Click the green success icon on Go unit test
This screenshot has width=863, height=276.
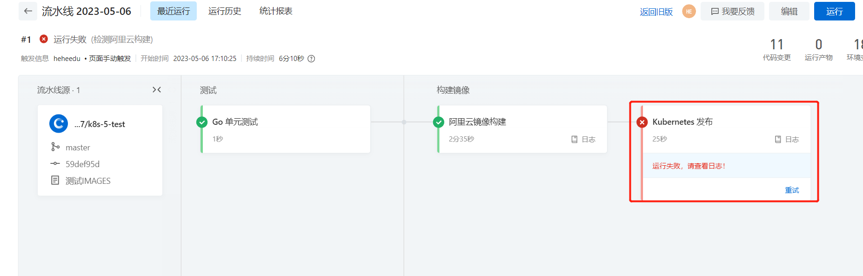click(x=202, y=122)
